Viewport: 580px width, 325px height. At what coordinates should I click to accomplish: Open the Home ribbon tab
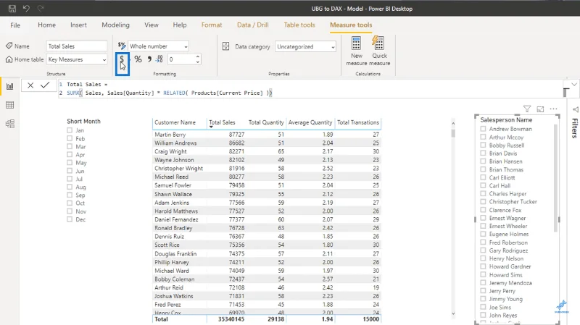[46, 25]
